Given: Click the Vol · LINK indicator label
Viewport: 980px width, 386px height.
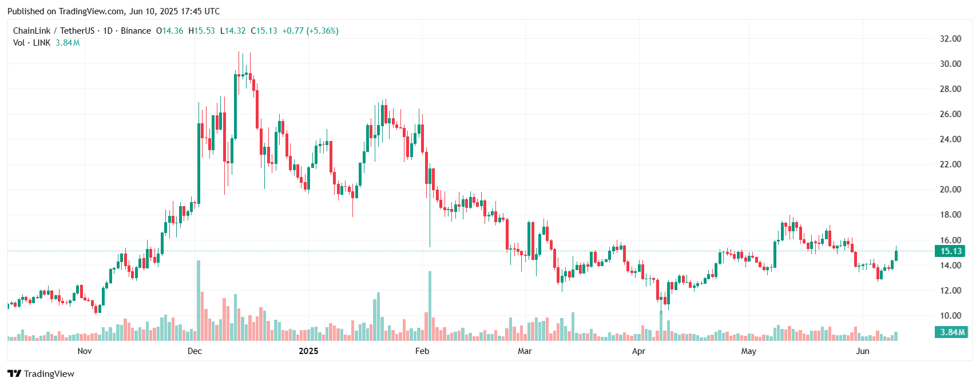Looking at the screenshot, I should pyautogui.click(x=32, y=43).
